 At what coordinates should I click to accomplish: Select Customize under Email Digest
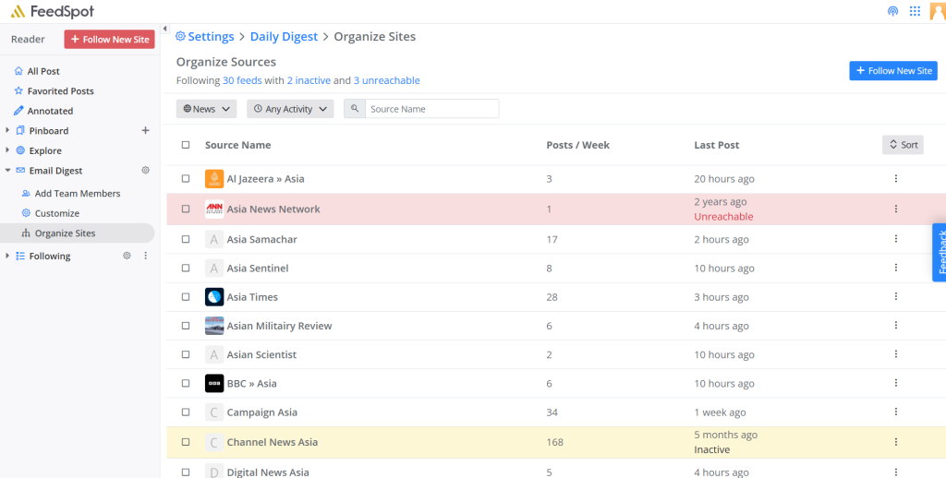click(x=57, y=213)
